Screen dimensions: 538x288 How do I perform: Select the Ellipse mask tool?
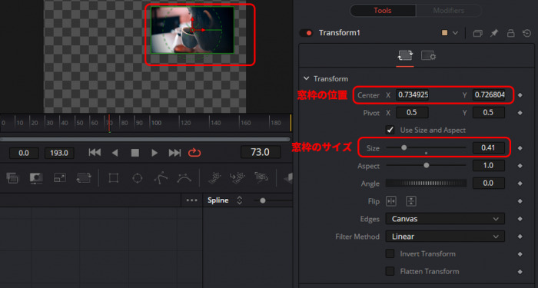tap(138, 178)
